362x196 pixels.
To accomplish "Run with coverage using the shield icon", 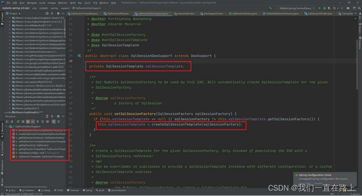I will 329,8.
